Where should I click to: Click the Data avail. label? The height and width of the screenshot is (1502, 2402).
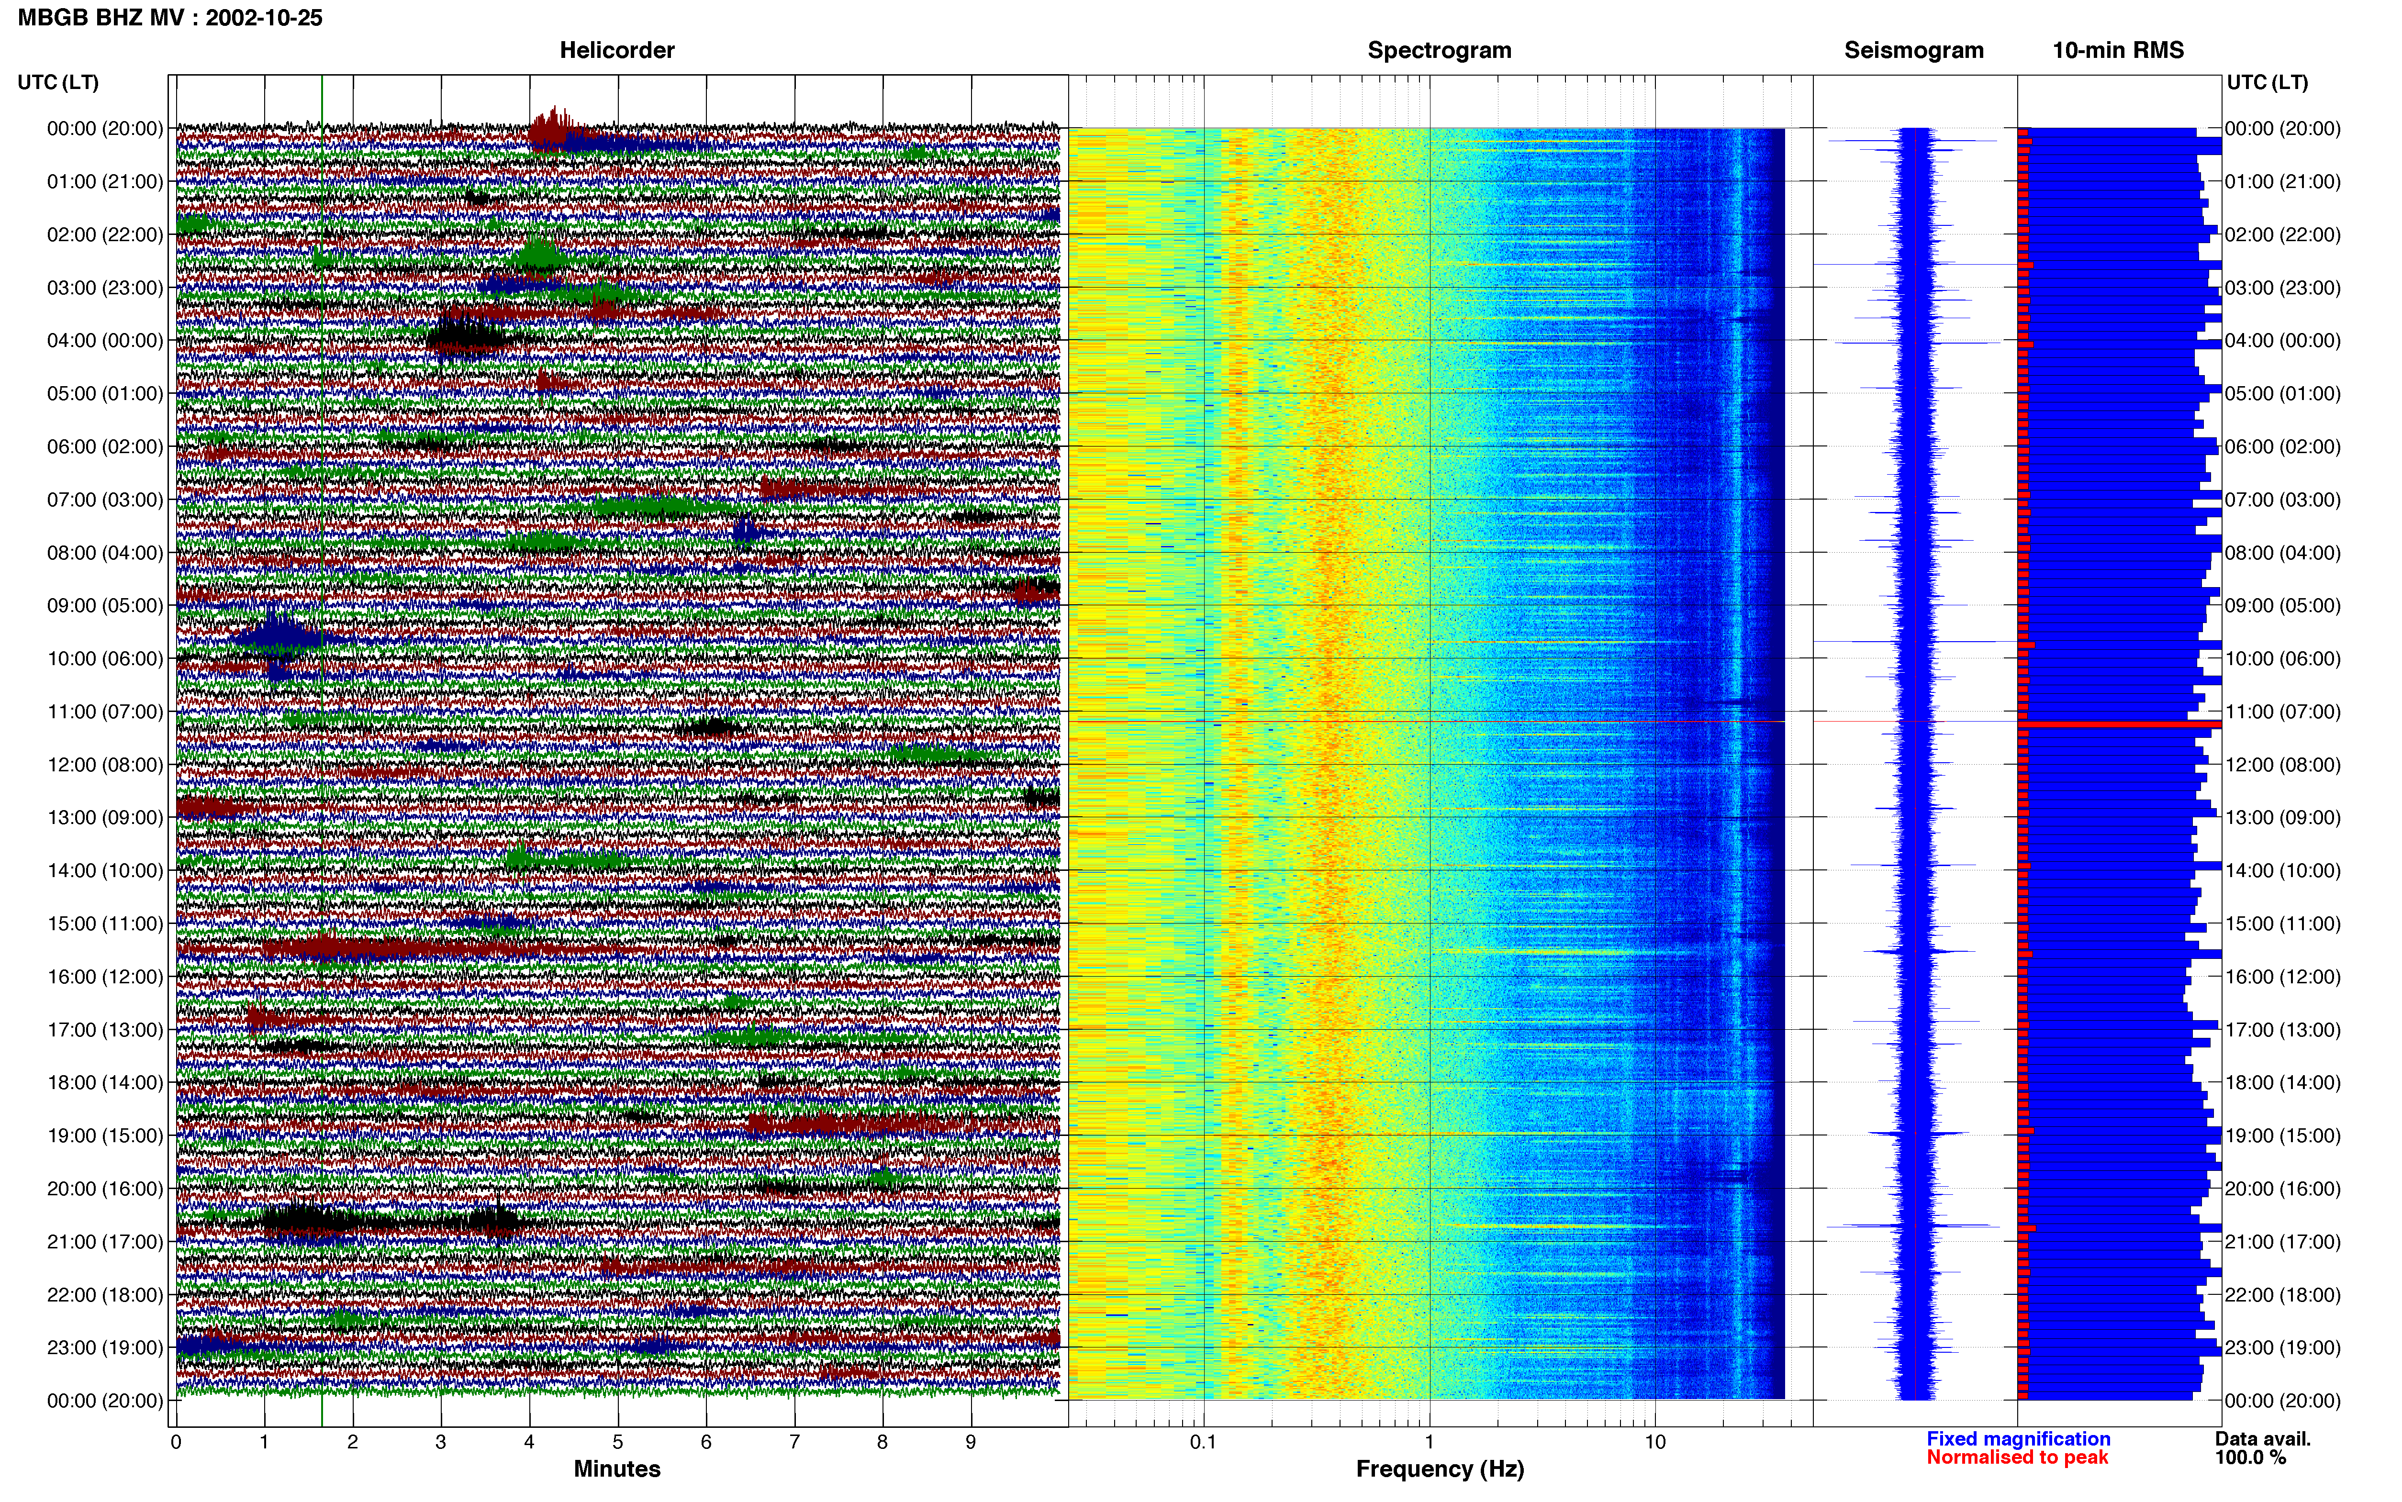click(x=2263, y=1438)
